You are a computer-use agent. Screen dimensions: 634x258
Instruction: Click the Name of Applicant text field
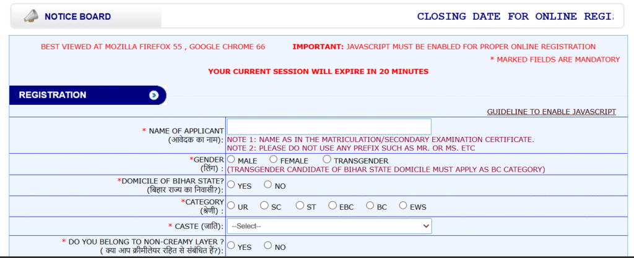click(x=329, y=127)
